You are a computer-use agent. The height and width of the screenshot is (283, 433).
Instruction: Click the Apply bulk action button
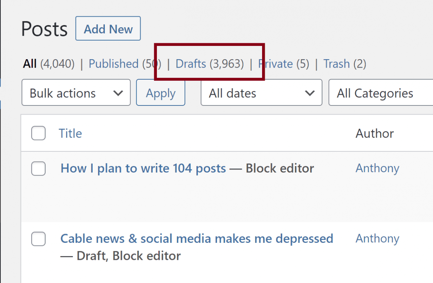click(x=160, y=93)
